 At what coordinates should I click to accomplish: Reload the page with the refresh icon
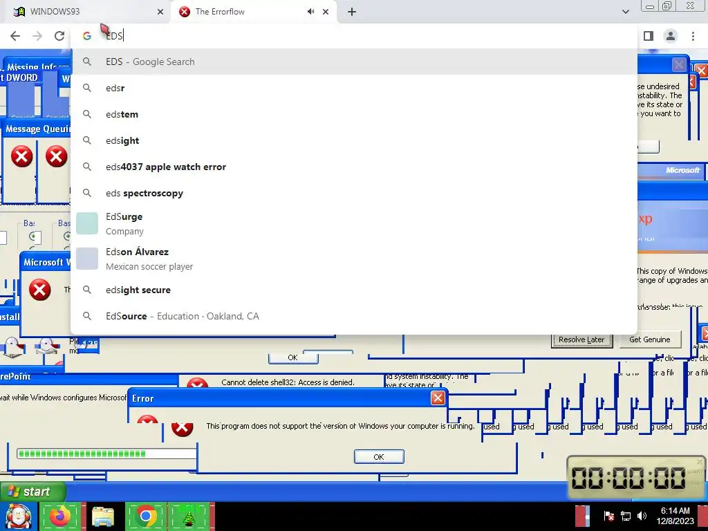[59, 36]
